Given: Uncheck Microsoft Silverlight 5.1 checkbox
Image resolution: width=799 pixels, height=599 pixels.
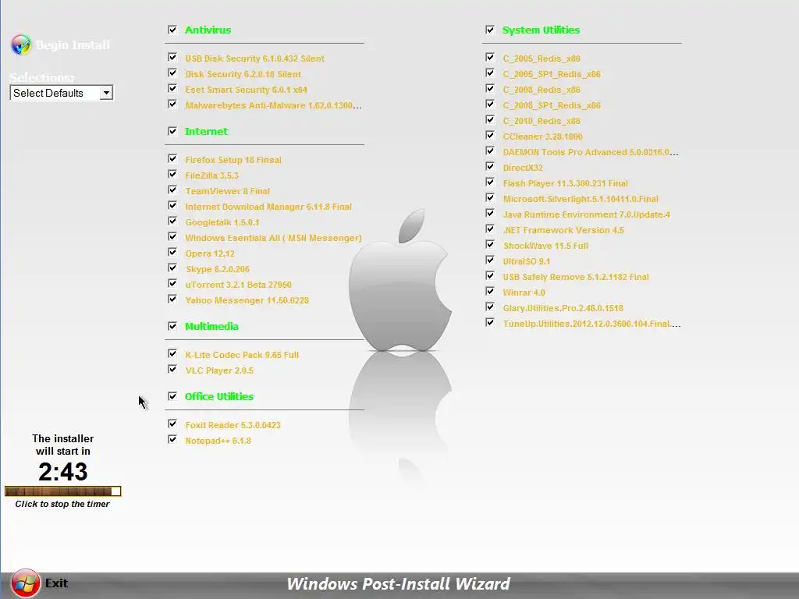Looking at the screenshot, I should pyautogui.click(x=490, y=198).
